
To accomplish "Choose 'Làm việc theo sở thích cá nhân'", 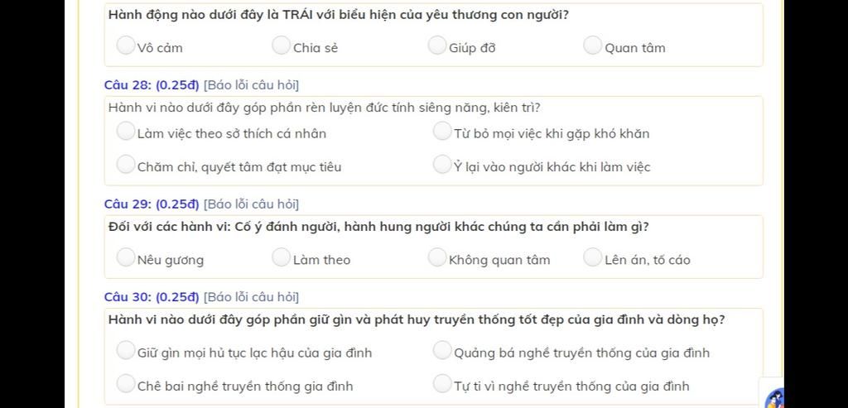I will pyautogui.click(x=126, y=131).
